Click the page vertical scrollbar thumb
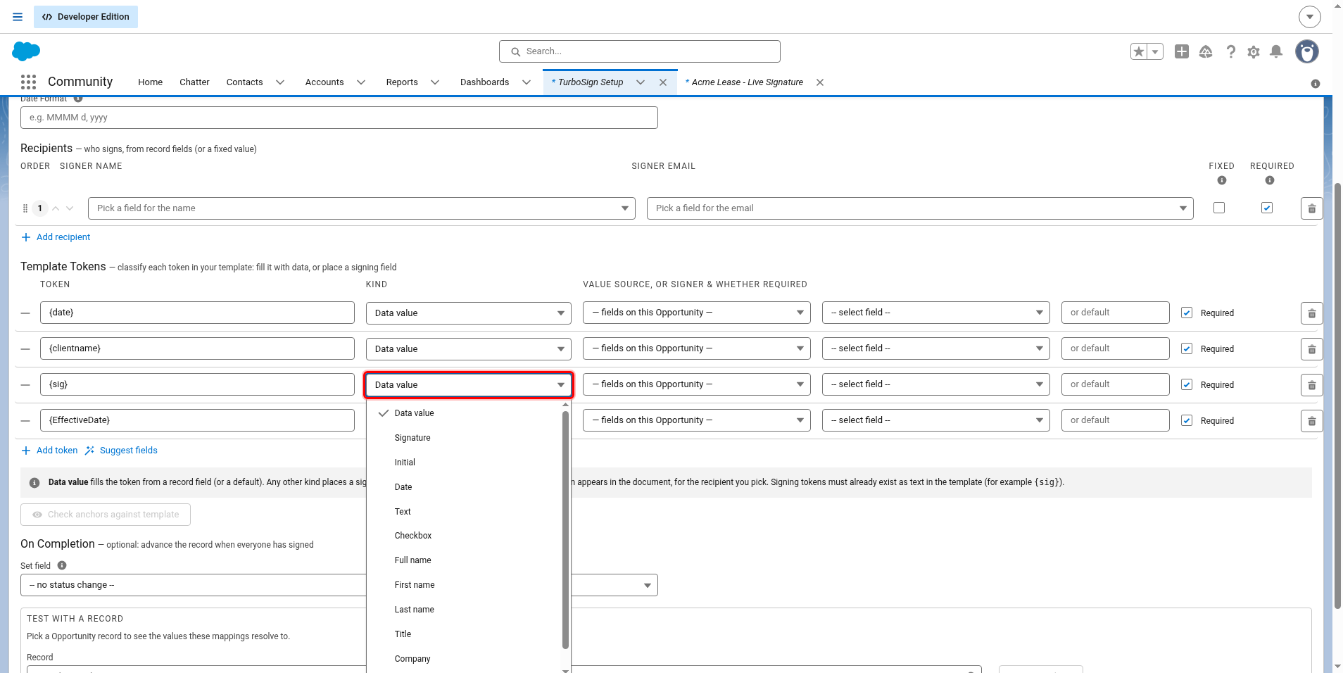 [x=1337, y=396]
